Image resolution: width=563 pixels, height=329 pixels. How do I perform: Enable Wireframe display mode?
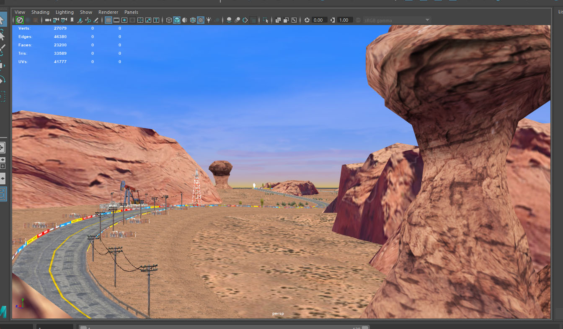[x=169, y=20]
